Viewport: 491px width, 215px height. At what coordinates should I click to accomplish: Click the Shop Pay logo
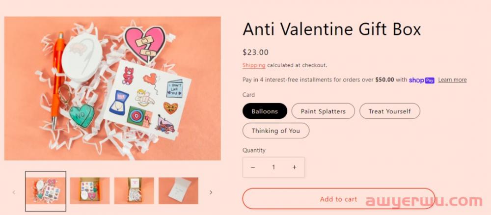(422, 80)
